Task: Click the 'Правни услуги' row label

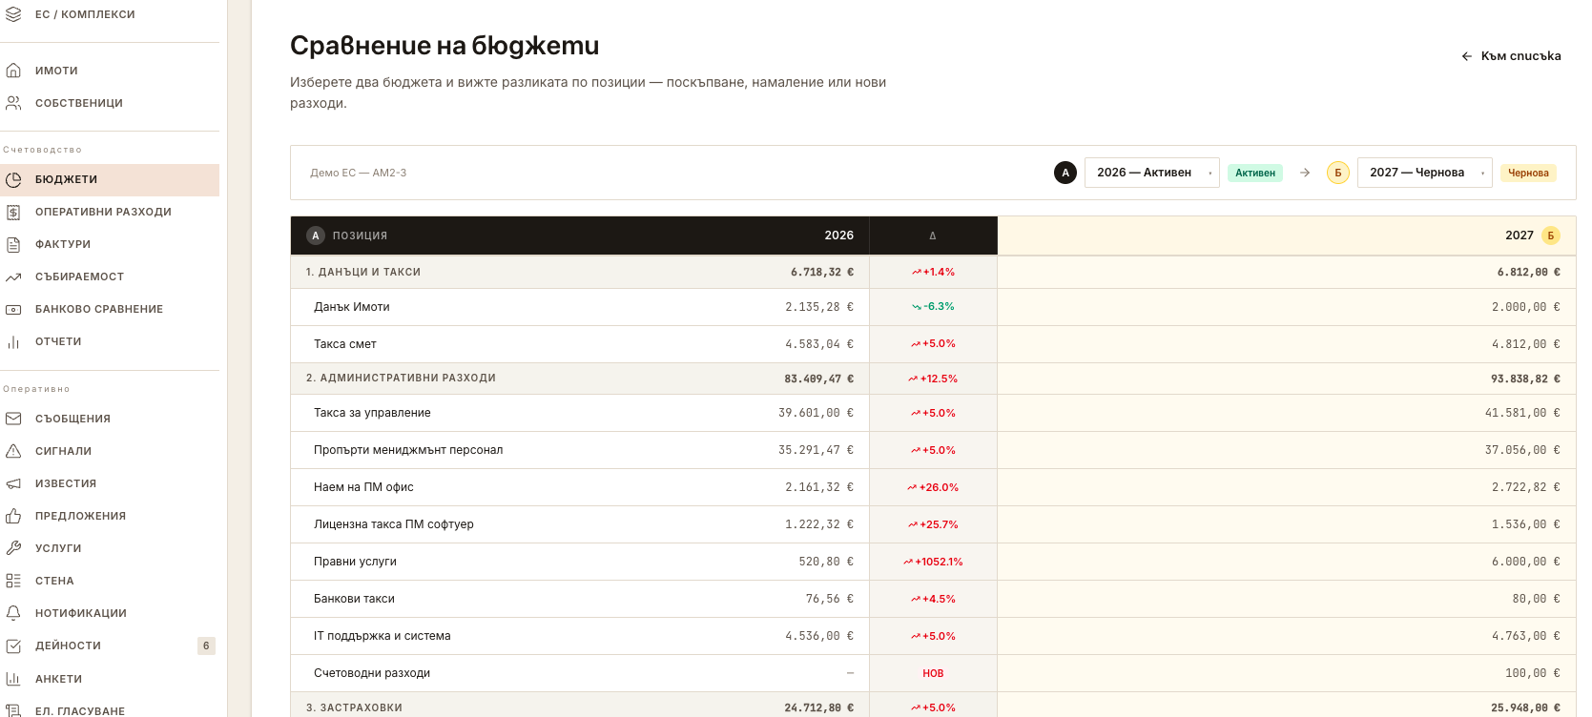Action: [355, 562]
